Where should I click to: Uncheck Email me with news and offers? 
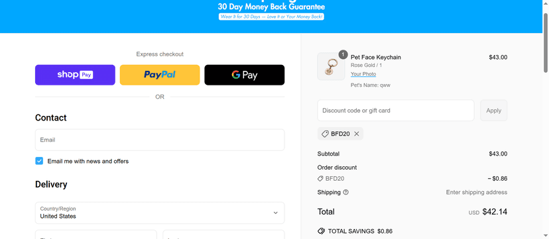point(39,161)
